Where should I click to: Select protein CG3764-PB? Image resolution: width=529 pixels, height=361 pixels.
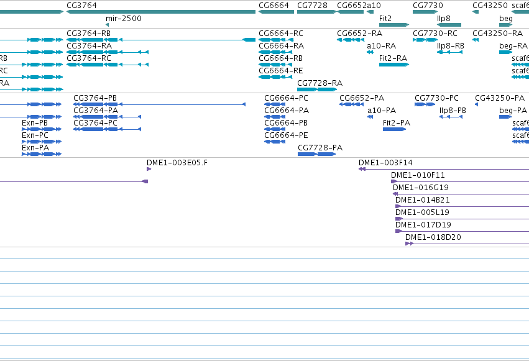[x=160, y=104]
